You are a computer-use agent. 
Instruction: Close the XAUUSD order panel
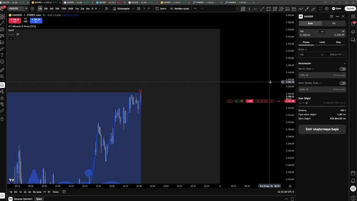(x=343, y=16)
